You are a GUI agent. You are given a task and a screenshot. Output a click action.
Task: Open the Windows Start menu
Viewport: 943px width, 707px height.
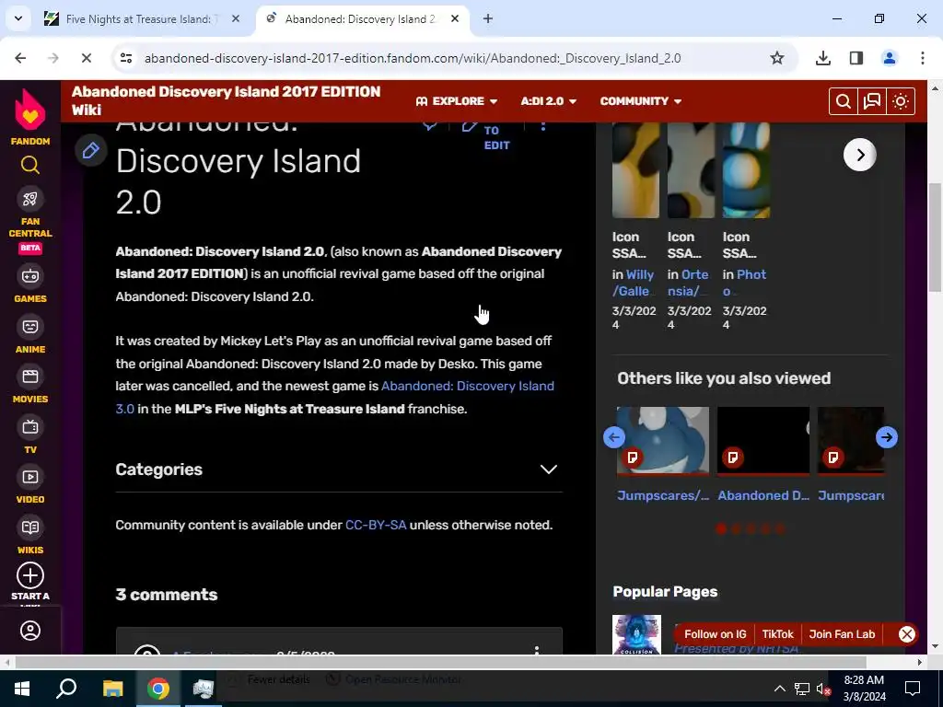point(22,689)
